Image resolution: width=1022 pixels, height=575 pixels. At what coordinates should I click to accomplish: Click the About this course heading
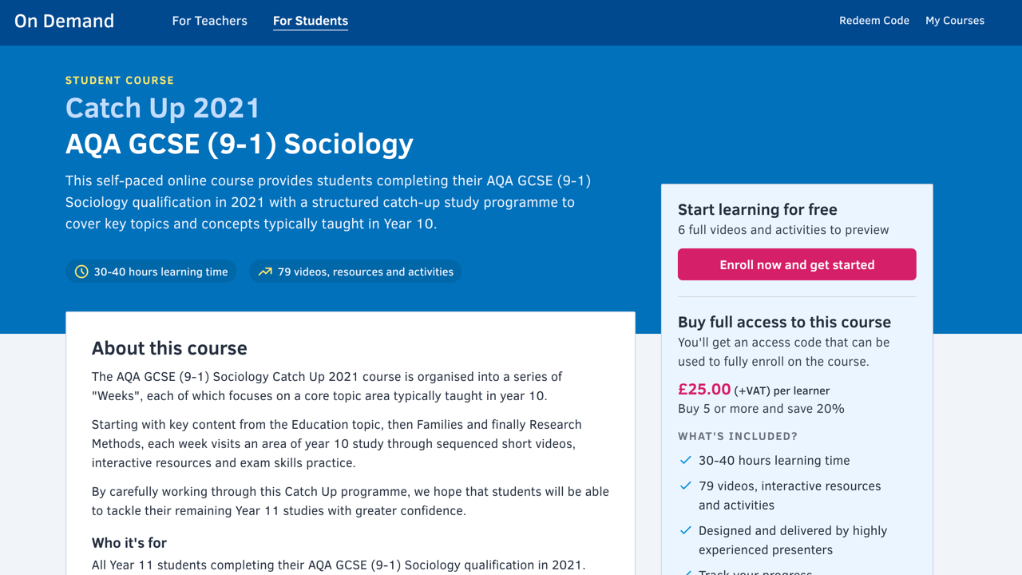coord(169,348)
